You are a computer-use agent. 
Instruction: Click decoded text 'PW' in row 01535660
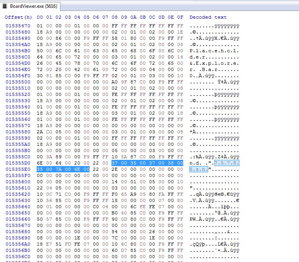pyautogui.click(x=193, y=220)
